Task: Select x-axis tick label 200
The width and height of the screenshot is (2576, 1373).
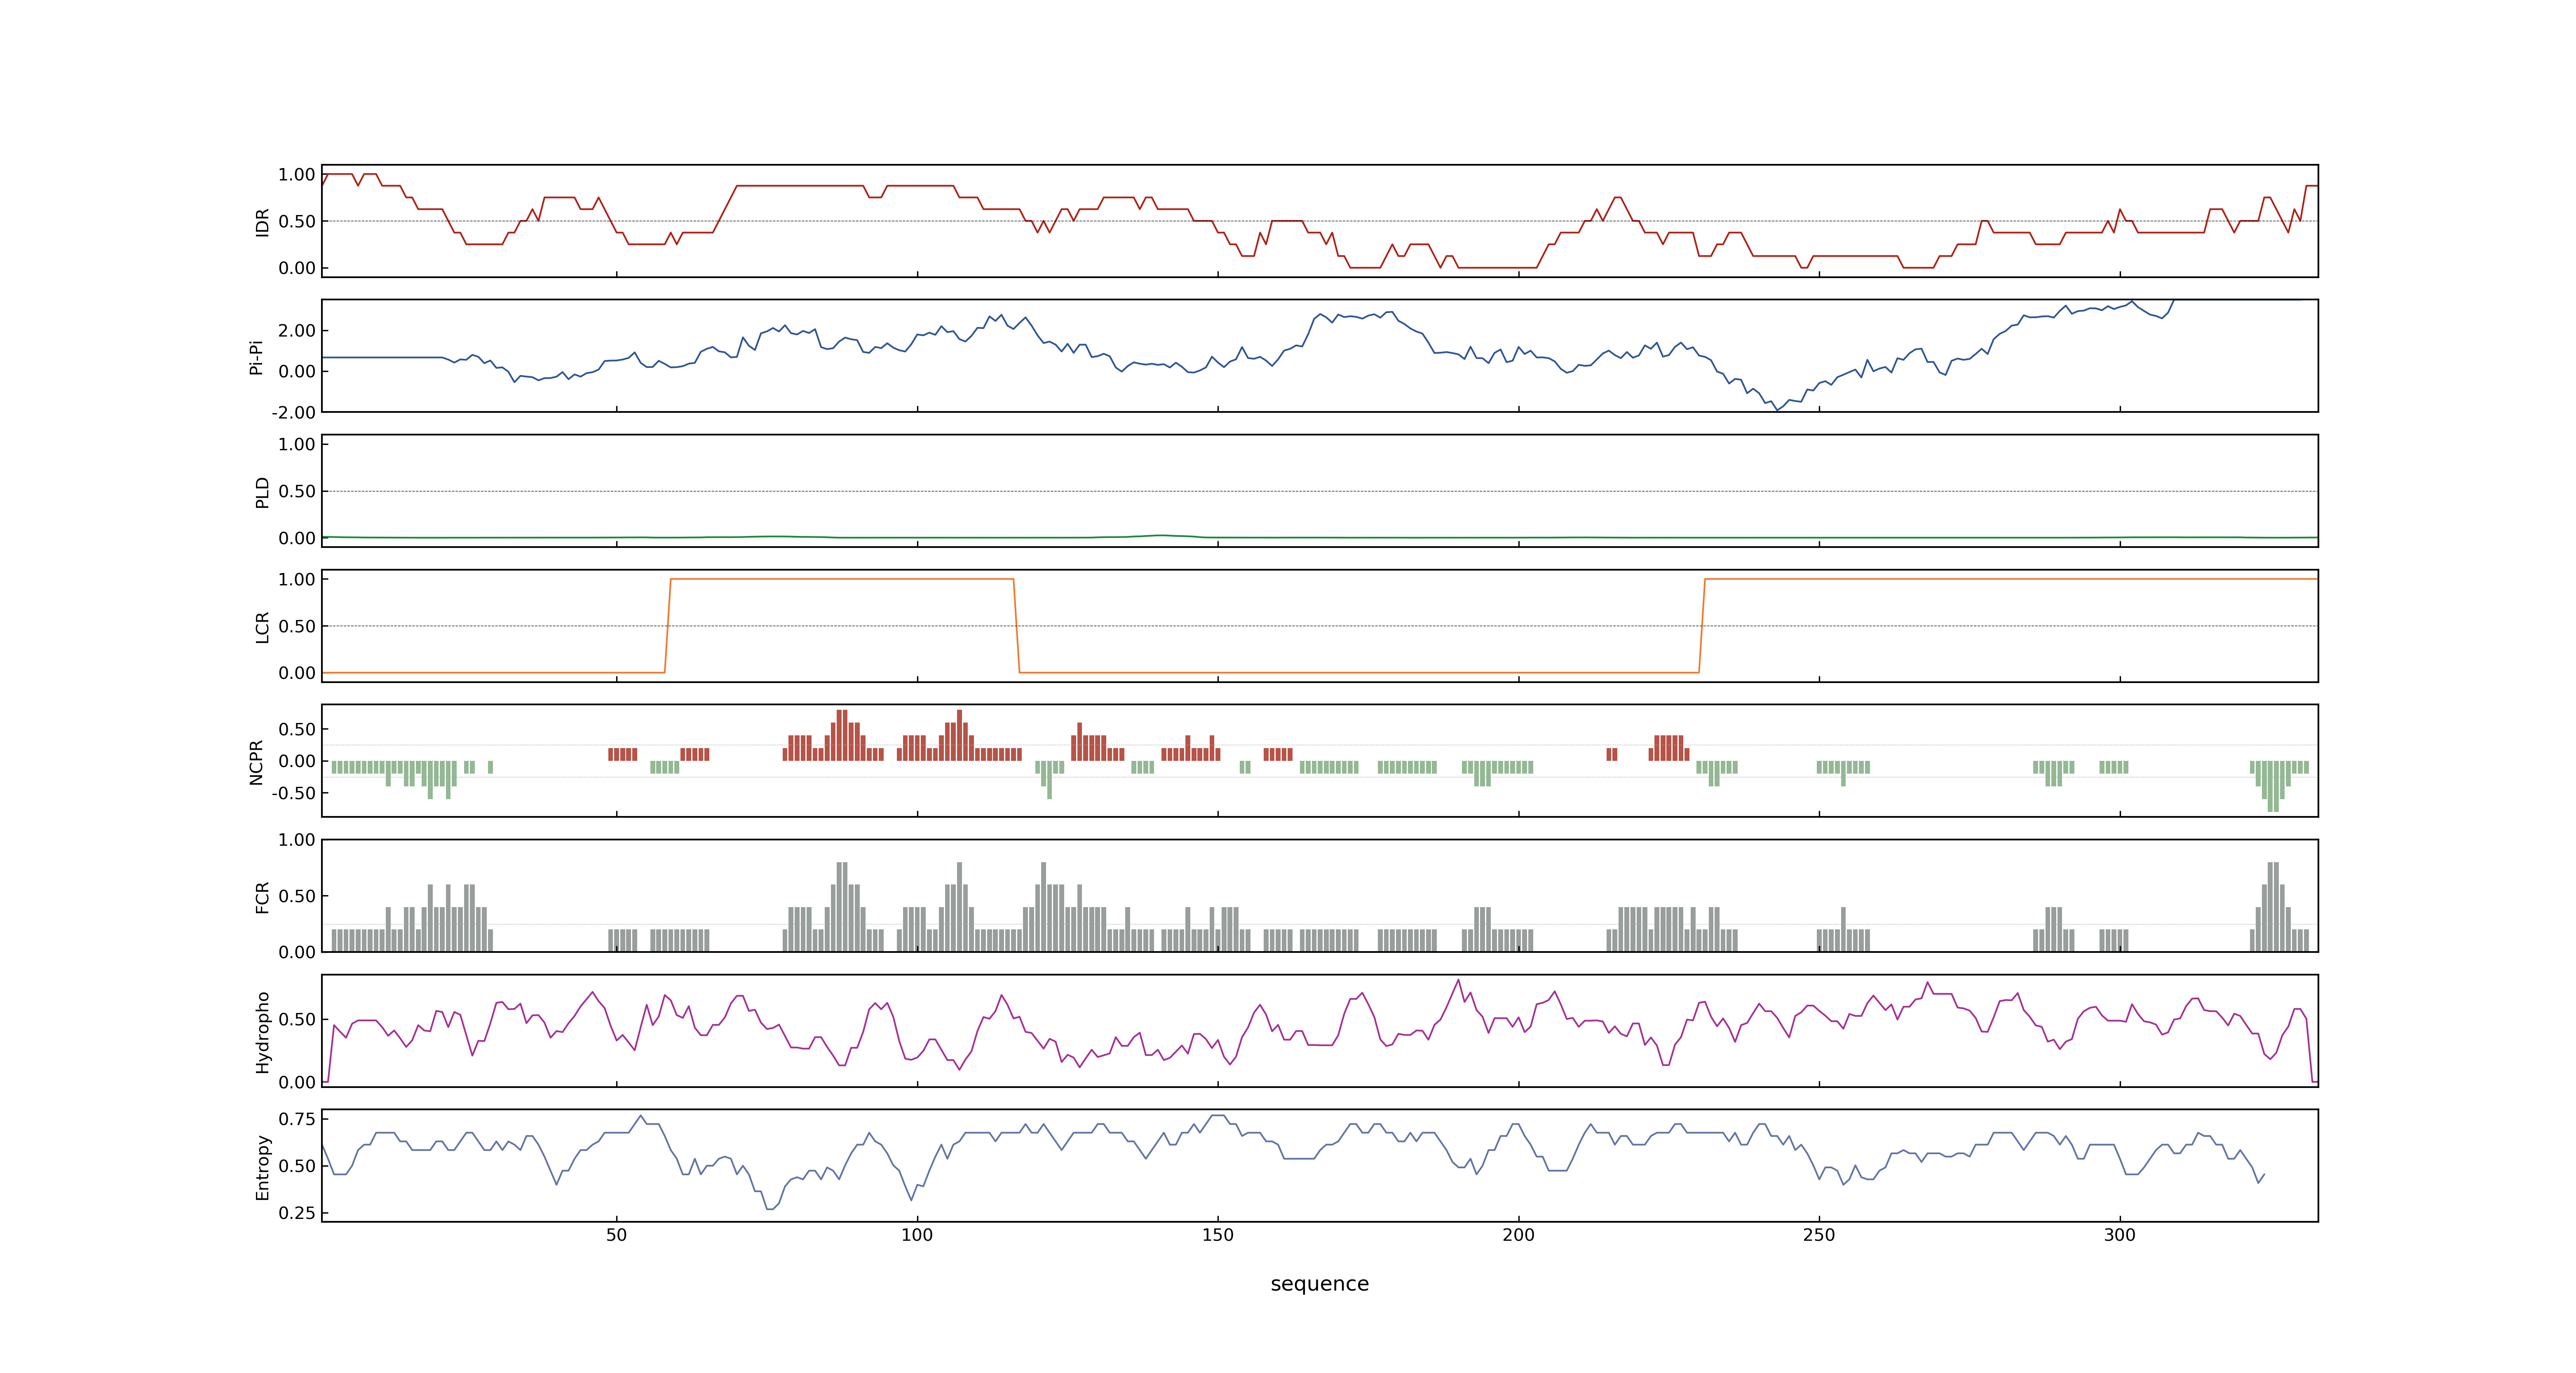Action: tap(1518, 1235)
